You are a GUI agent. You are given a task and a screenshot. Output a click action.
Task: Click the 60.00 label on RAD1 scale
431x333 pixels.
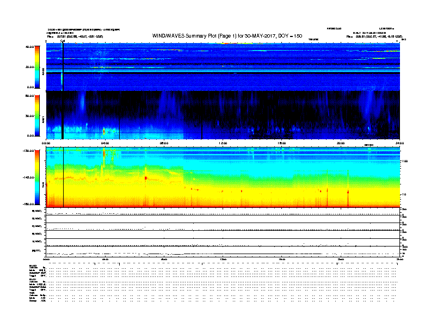tap(29, 96)
